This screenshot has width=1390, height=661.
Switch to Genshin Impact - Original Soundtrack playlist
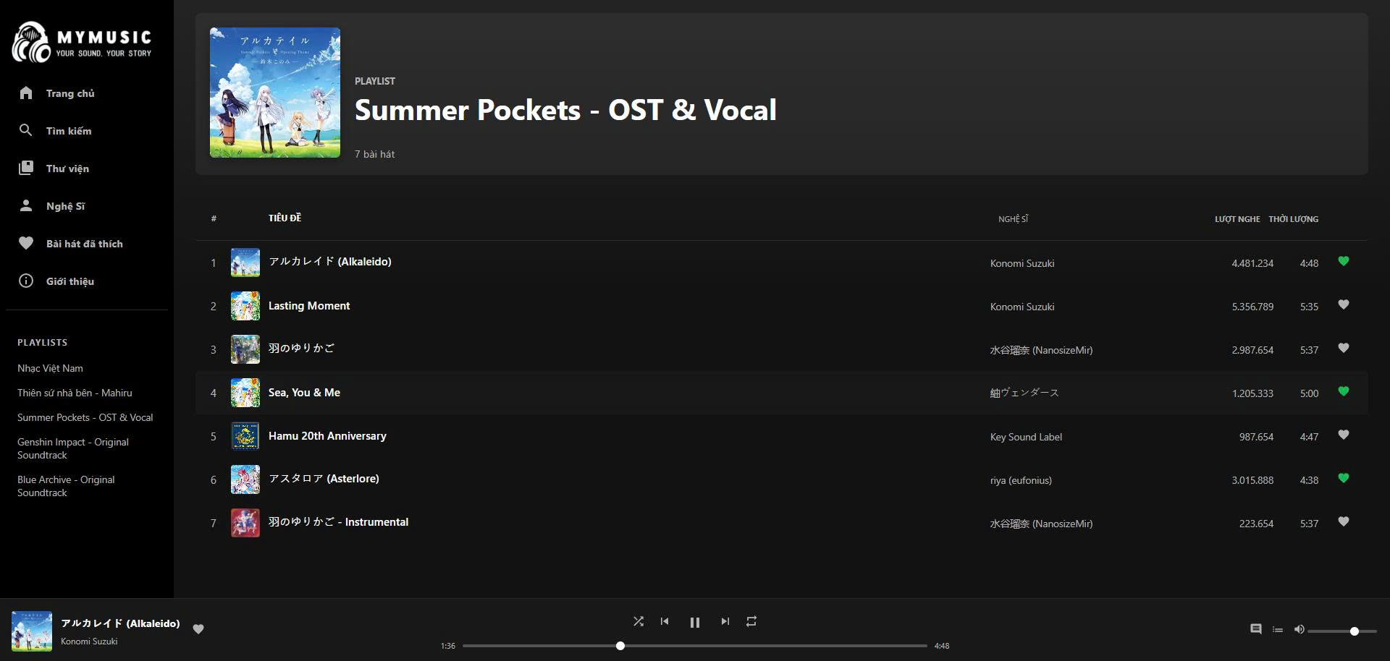[73, 448]
